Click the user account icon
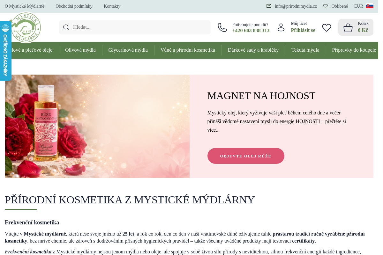The width and height of the screenshot is (383, 255). point(281,27)
